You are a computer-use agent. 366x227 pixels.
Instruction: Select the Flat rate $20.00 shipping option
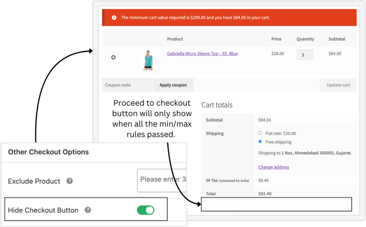click(x=260, y=133)
